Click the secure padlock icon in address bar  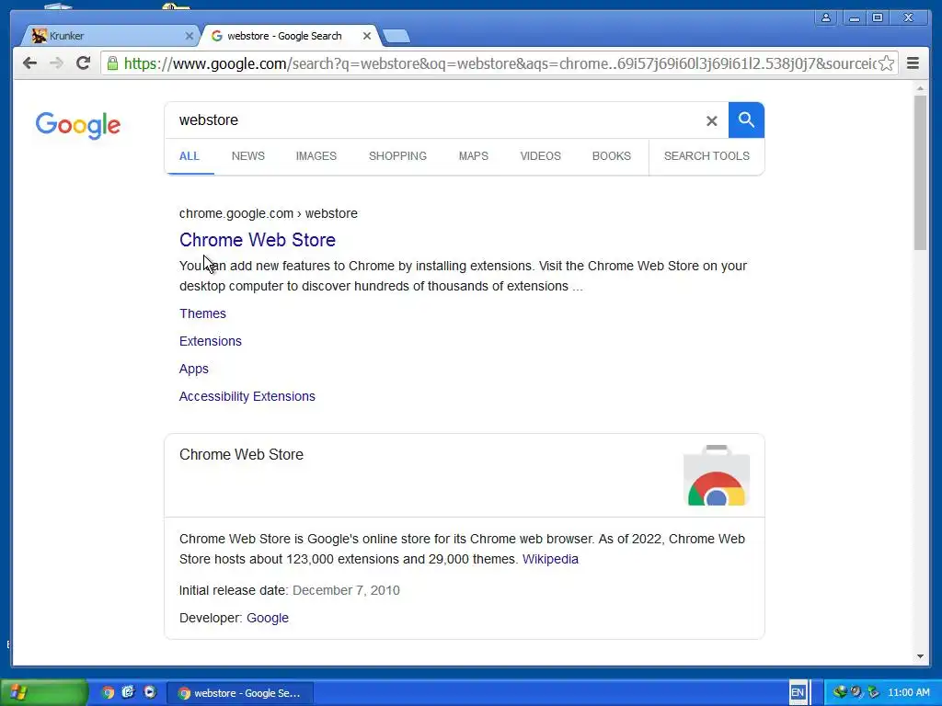tap(112, 63)
